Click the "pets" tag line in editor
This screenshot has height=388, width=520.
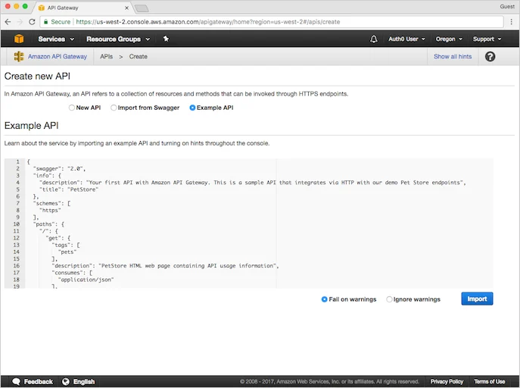coord(67,252)
